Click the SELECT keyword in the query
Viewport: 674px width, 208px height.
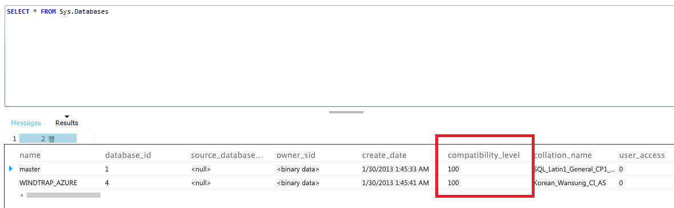(18, 11)
